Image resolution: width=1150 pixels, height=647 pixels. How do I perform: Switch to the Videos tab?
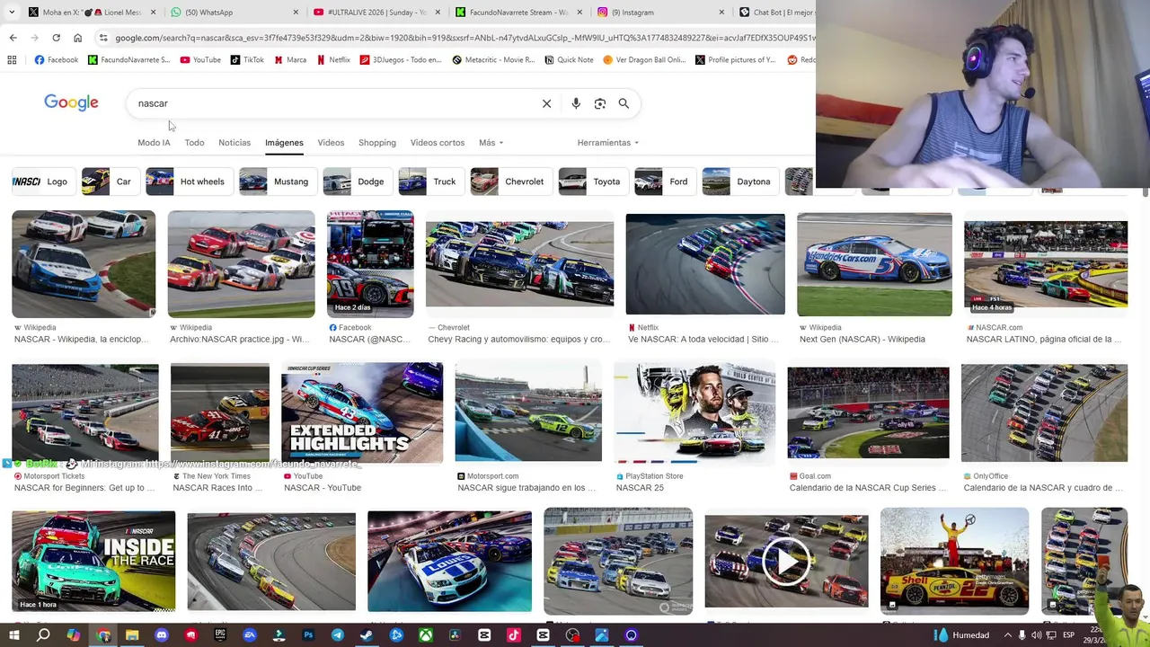(331, 143)
